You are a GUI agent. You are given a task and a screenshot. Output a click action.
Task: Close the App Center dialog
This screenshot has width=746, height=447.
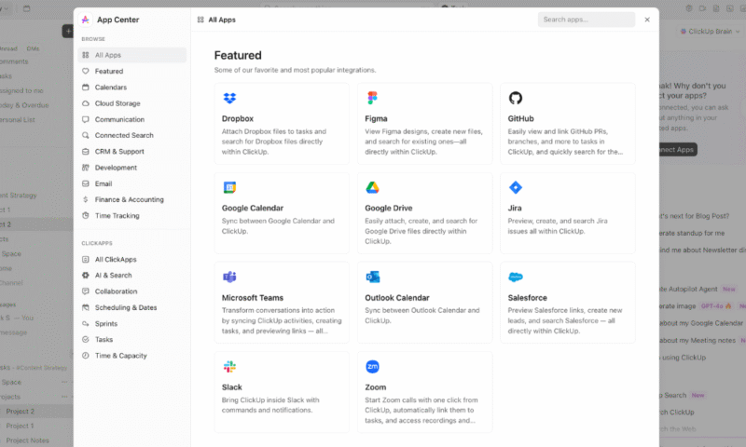[x=647, y=20]
